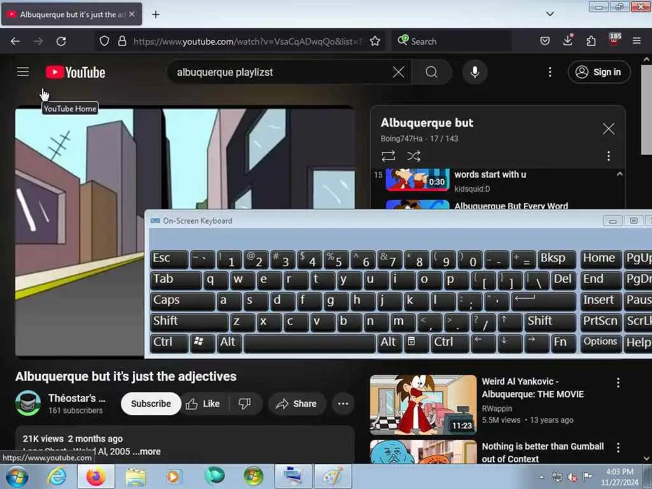This screenshot has width=652, height=489.
Task: Click the spacebar on On-Screen Keyboard
Action: [x=310, y=343]
